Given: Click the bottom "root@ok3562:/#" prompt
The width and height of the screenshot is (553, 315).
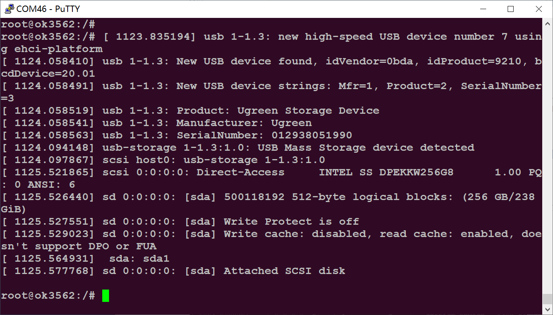Looking at the screenshot, I should (x=48, y=296).
